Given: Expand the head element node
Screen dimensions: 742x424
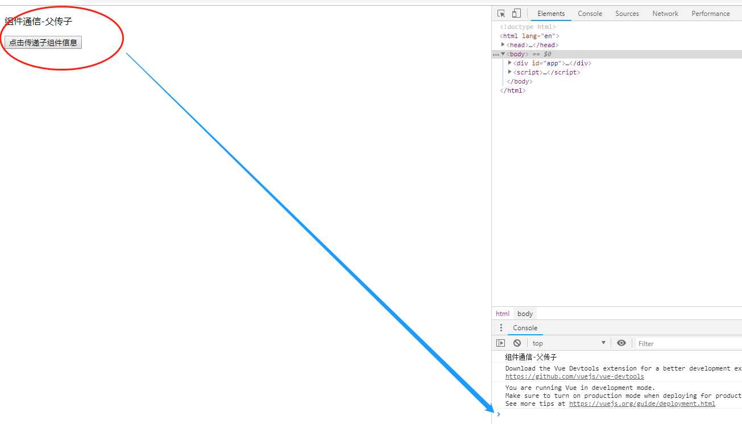Looking at the screenshot, I should (503, 45).
